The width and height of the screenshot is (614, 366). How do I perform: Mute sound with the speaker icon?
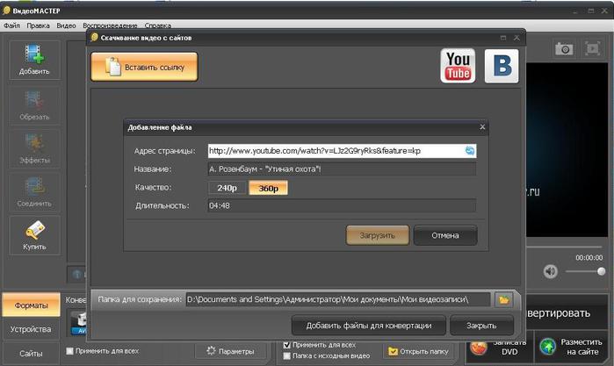550,271
